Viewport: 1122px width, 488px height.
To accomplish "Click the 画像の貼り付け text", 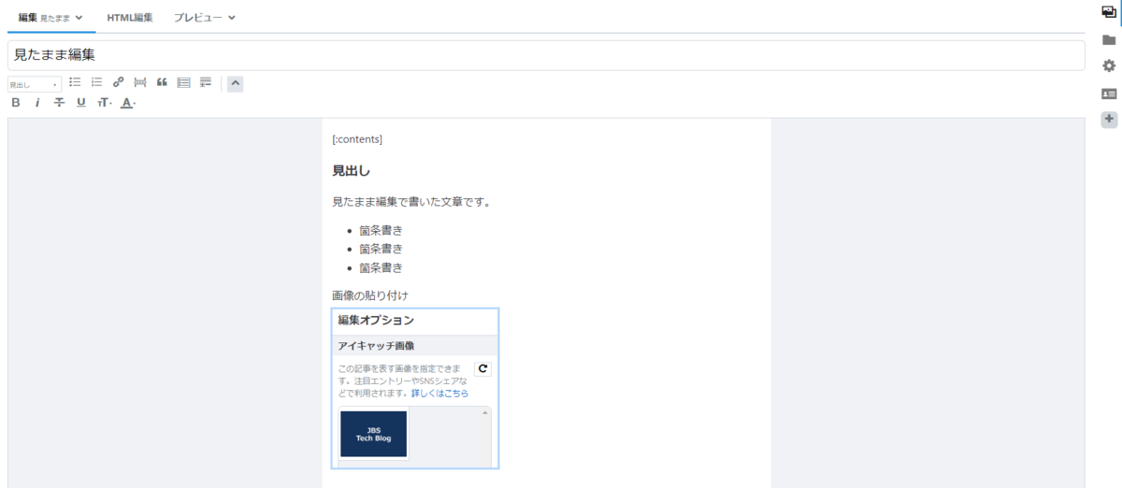I will pyautogui.click(x=370, y=295).
